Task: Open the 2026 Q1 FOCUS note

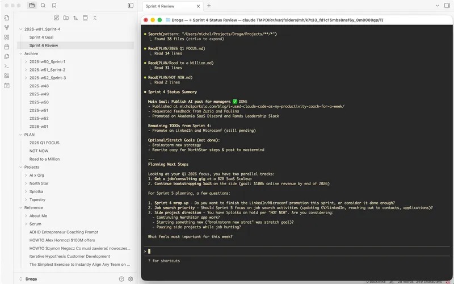Action: tap(44, 143)
